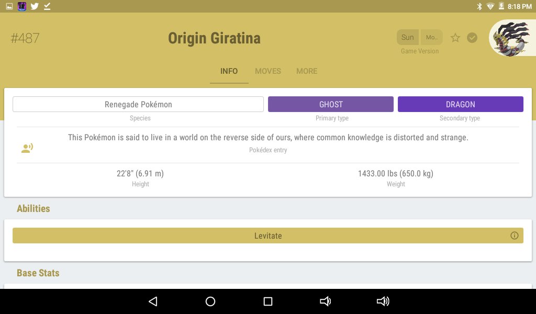Switch to the INFO tab
Image resolution: width=536 pixels, height=314 pixels.
(x=229, y=71)
